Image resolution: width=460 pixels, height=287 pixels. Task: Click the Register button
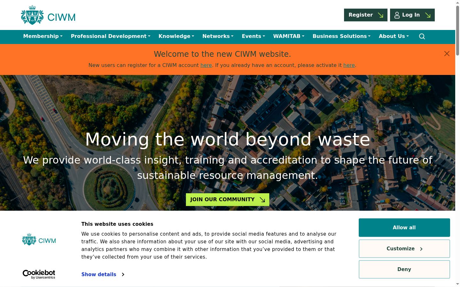pyautogui.click(x=366, y=15)
